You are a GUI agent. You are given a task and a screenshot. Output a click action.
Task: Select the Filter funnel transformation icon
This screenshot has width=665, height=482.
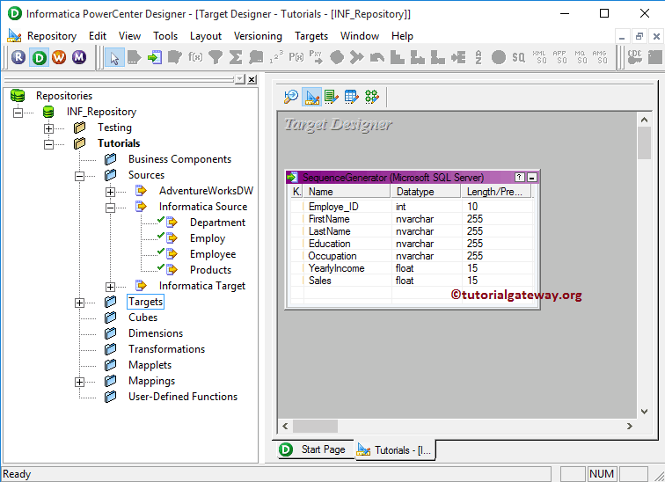click(216, 57)
